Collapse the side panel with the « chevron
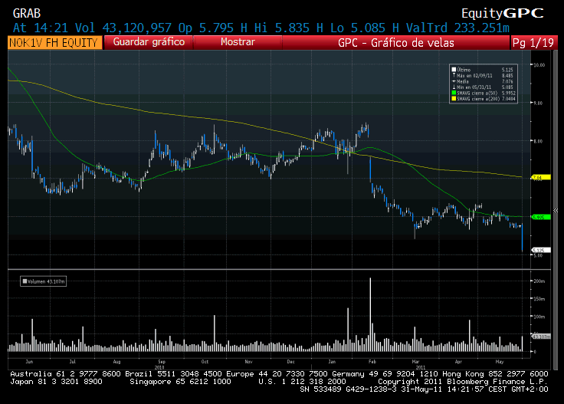Image resolution: width=564 pixels, height=404 pixels. (556, 211)
